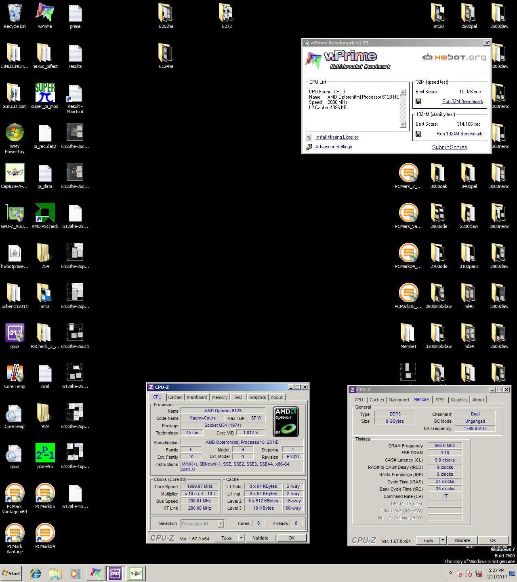Click the NB Frequency value 1799.9 MHz
517x582 pixels.
click(475, 428)
